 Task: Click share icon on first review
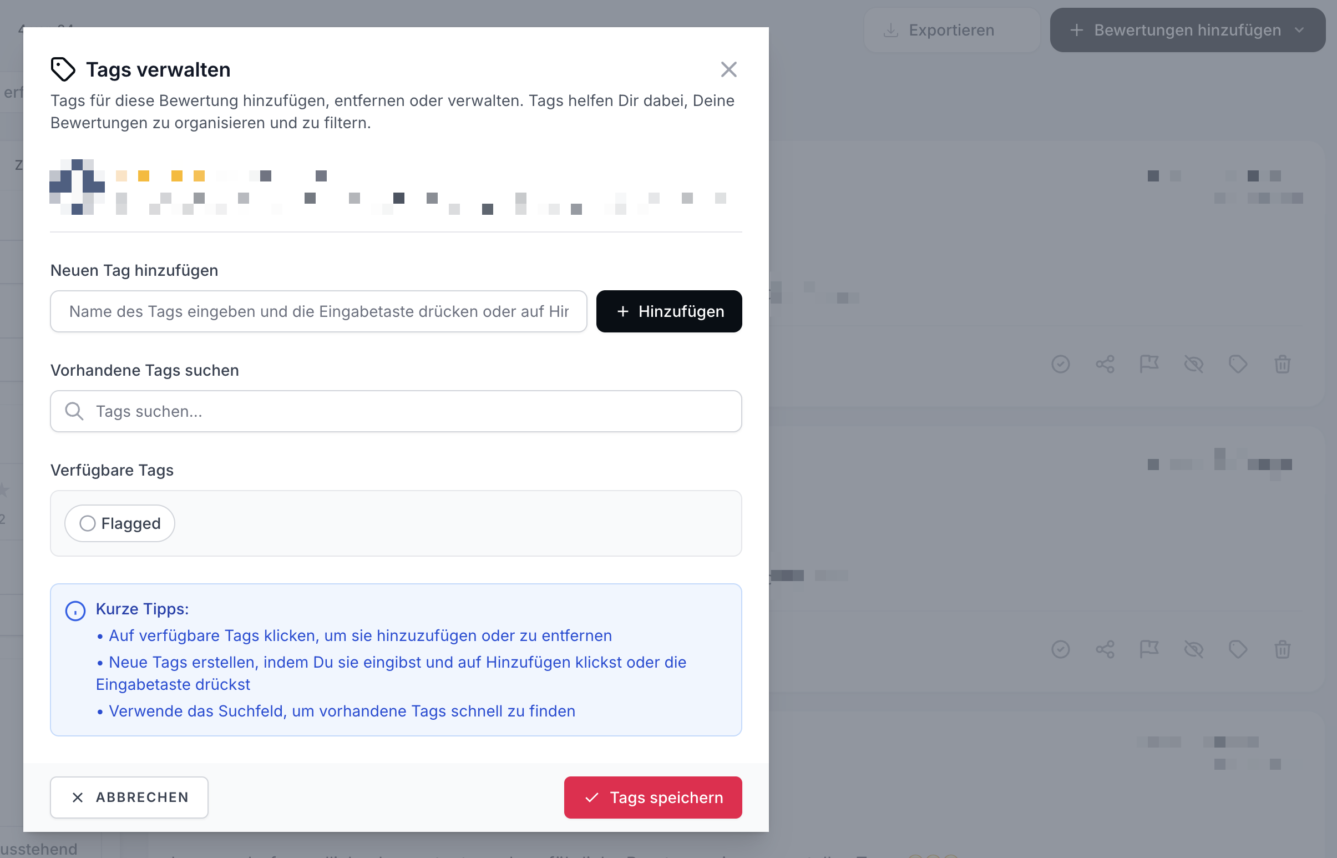[x=1105, y=365]
